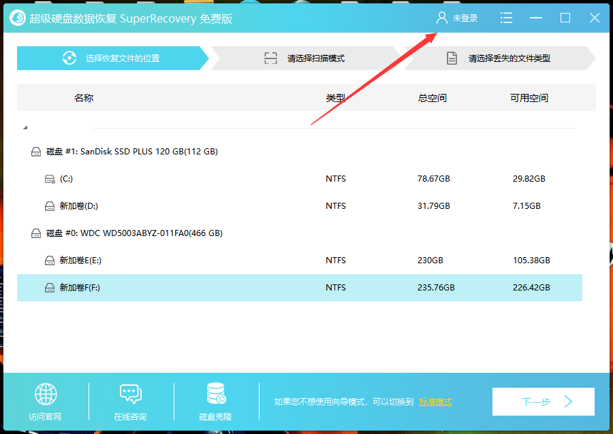Click the 类型 column header
This screenshot has width=613, height=434.
coord(335,98)
